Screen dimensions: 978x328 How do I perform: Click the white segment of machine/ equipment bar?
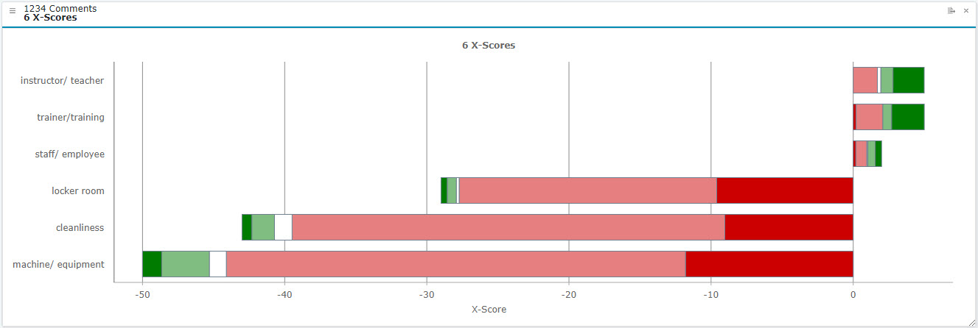point(218,264)
